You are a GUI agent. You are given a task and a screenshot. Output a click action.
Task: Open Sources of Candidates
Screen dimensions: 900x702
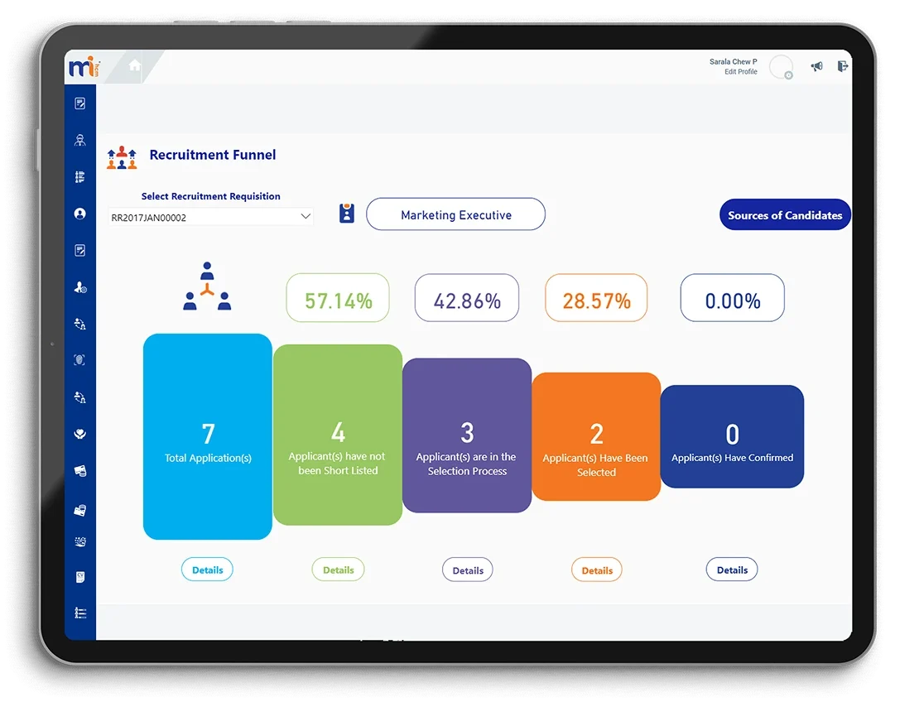(x=784, y=214)
